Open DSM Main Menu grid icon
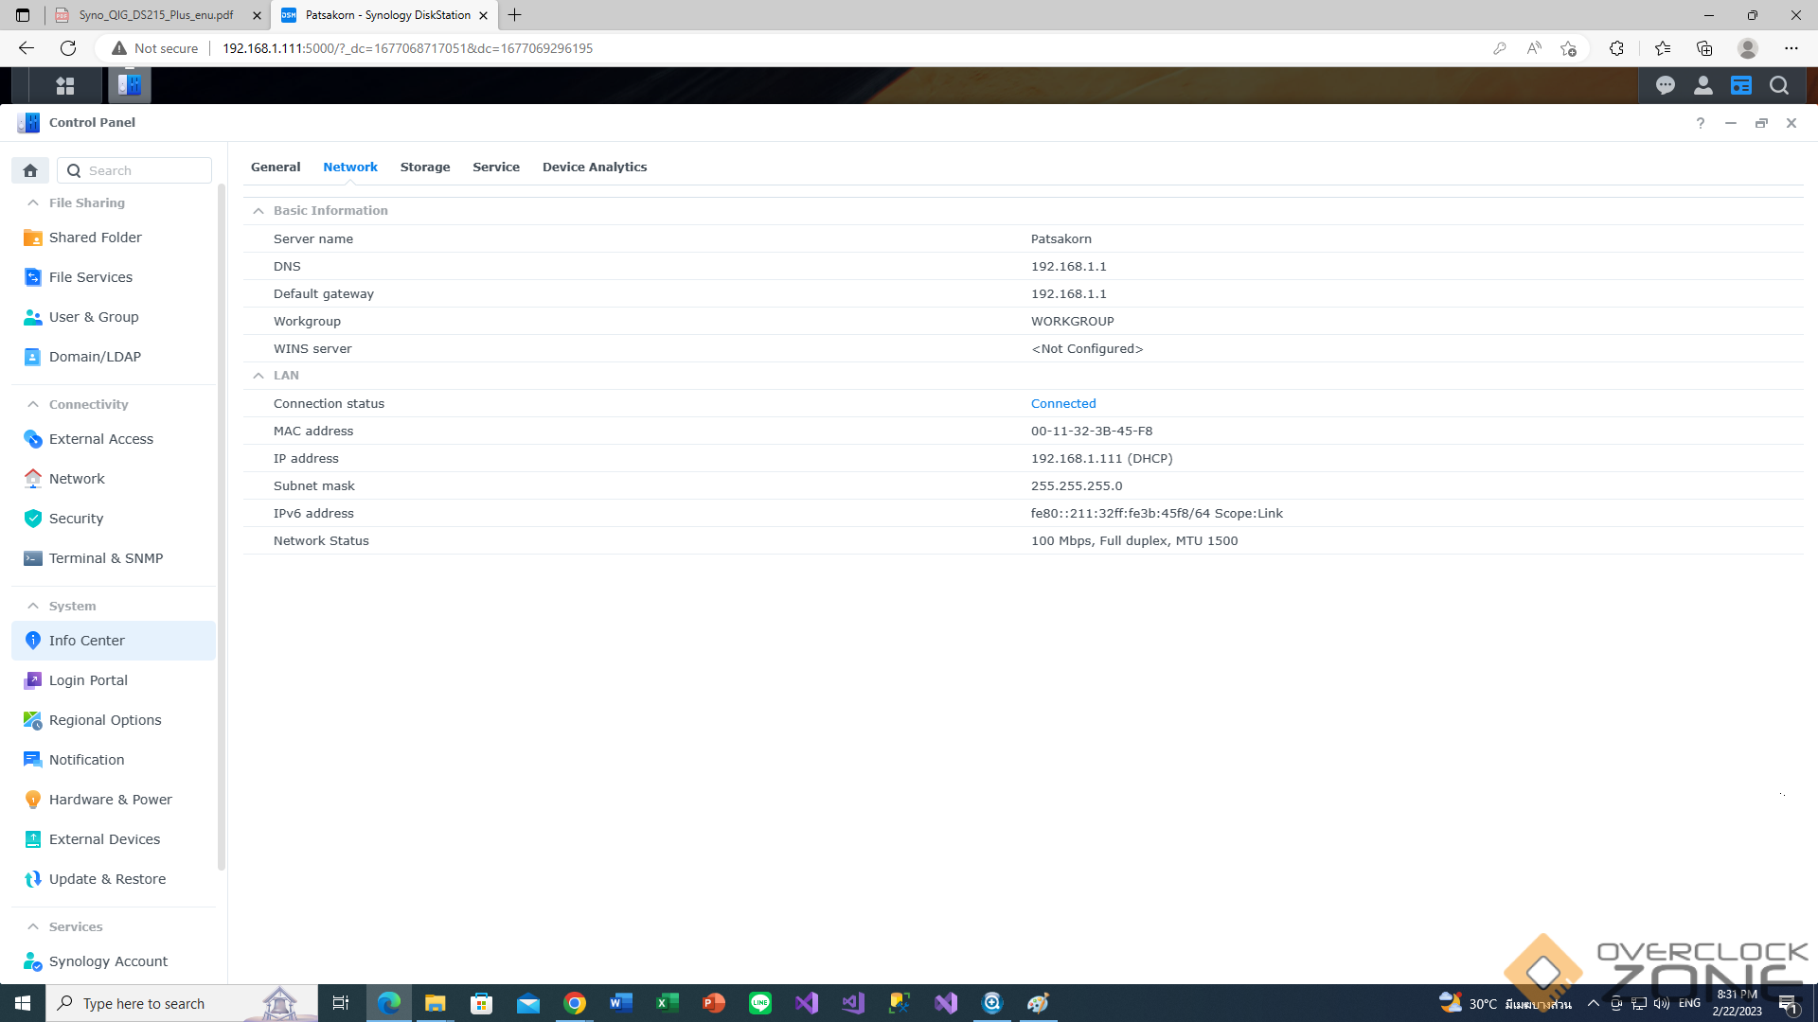The image size is (1818, 1022). click(64, 86)
